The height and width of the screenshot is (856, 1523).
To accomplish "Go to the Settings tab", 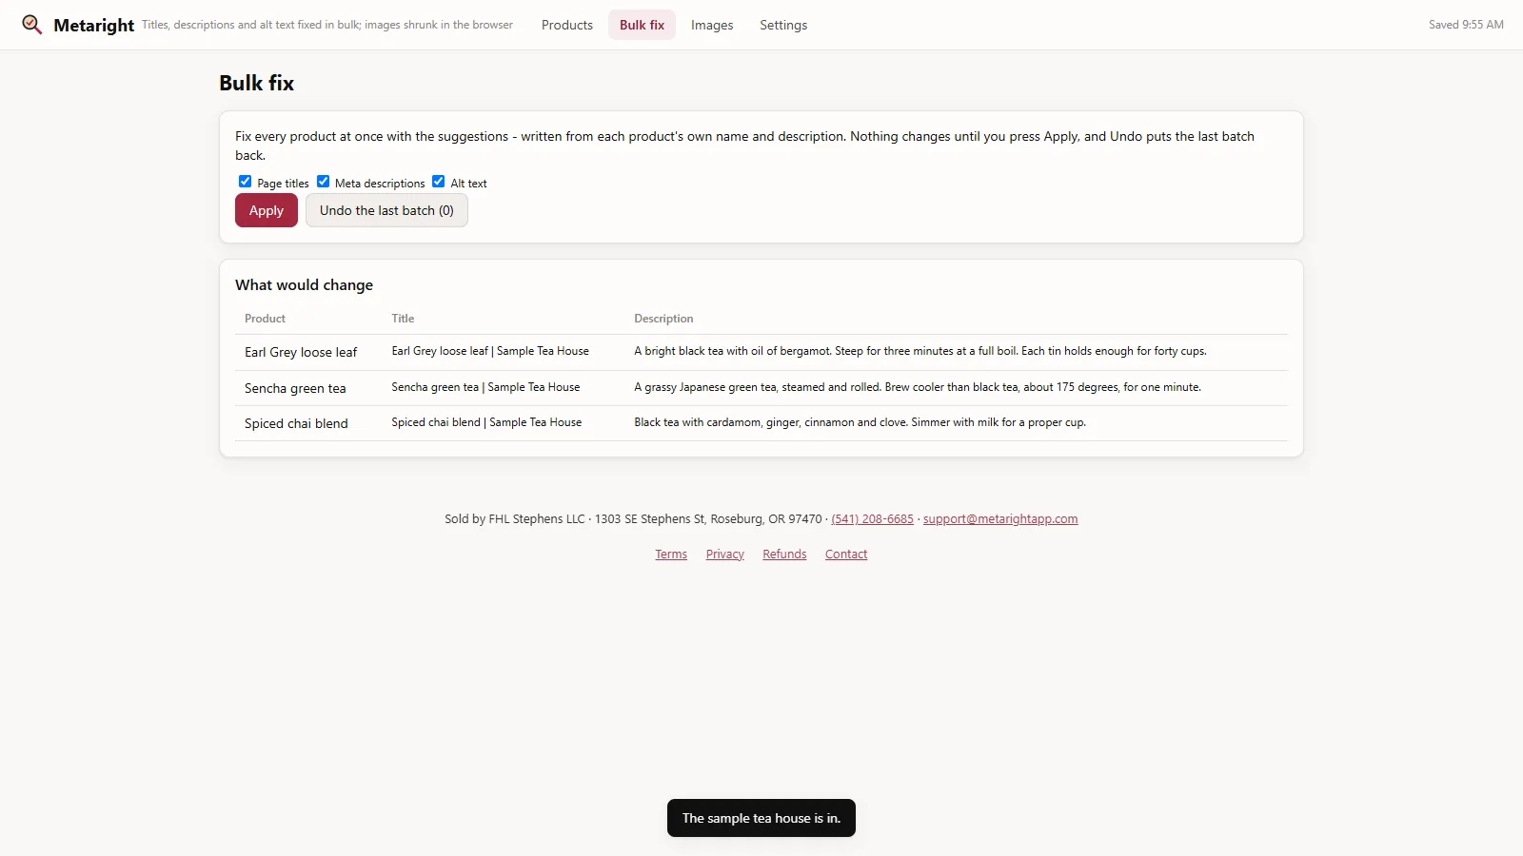I will pyautogui.click(x=783, y=25).
